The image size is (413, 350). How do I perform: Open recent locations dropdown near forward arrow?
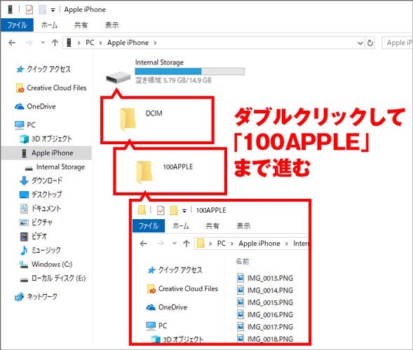43,42
